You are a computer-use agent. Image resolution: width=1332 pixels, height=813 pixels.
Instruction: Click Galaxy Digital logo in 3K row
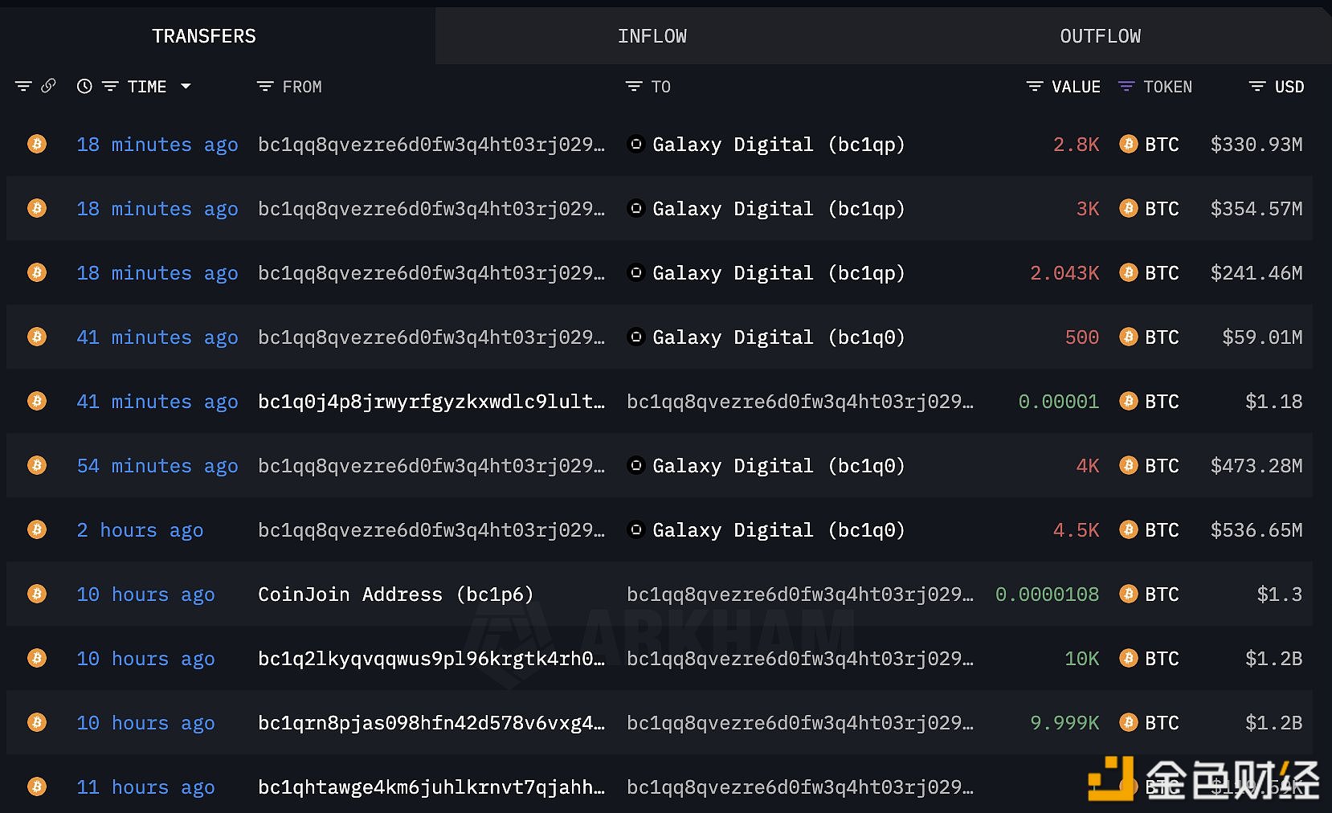click(x=636, y=208)
